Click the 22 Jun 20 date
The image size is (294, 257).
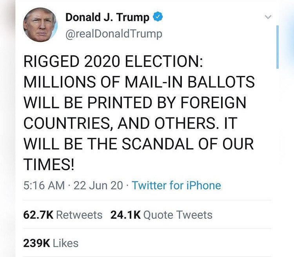[x=98, y=185]
